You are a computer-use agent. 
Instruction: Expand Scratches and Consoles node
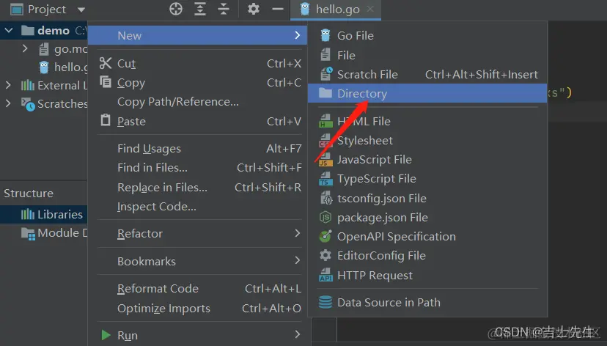8,103
